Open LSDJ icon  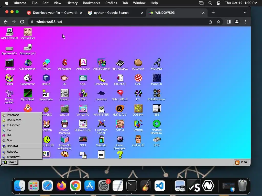(83, 95)
